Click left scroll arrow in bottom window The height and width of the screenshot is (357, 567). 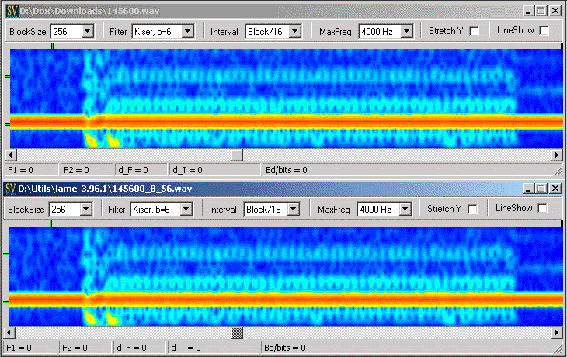pos(10,332)
